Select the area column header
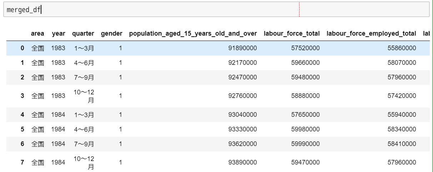 37,33
